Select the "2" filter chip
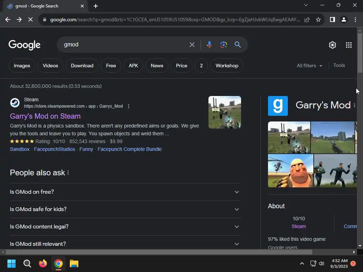This screenshot has width=363, height=272. pyautogui.click(x=201, y=66)
